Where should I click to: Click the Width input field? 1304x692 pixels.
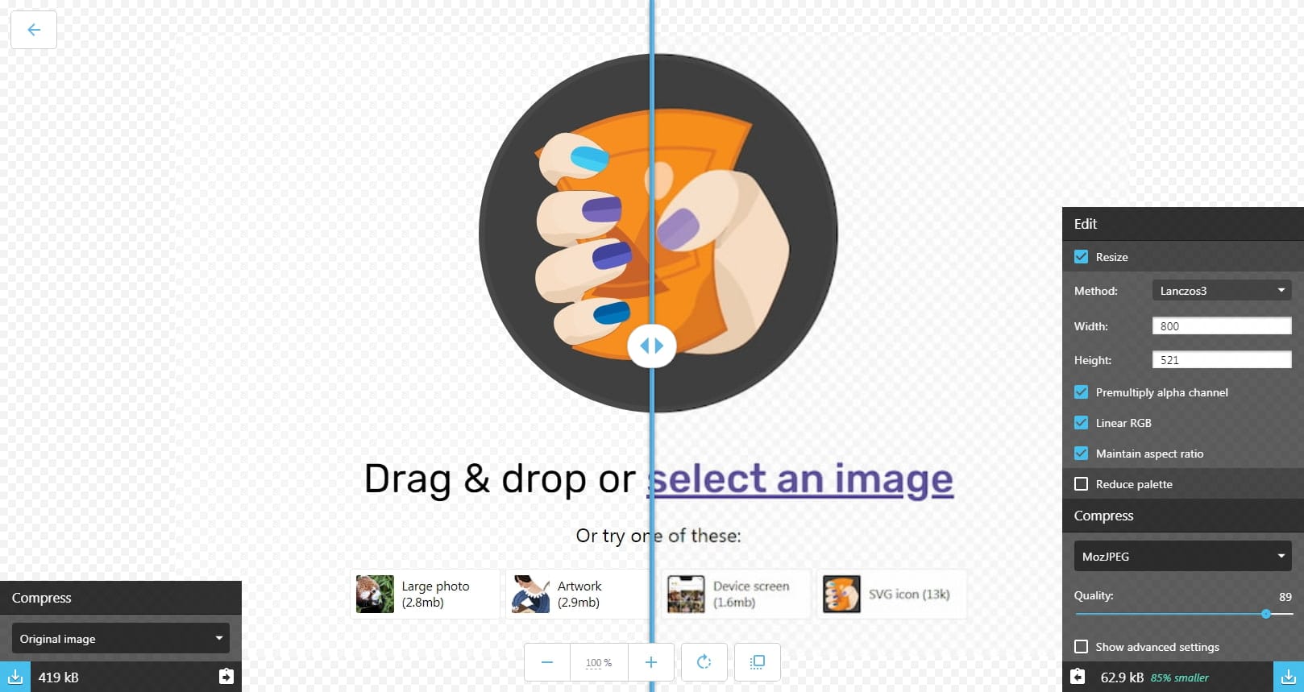pos(1222,326)
